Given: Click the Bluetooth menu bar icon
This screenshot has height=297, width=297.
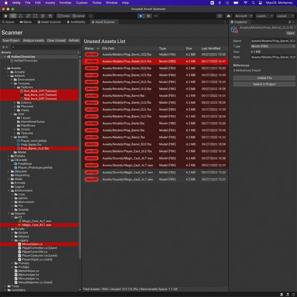Looking at the screenshot, I should (x=220, y=3).
